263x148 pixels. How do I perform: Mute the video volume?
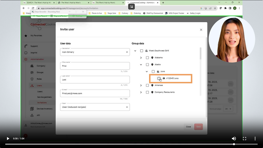[234, 138]
